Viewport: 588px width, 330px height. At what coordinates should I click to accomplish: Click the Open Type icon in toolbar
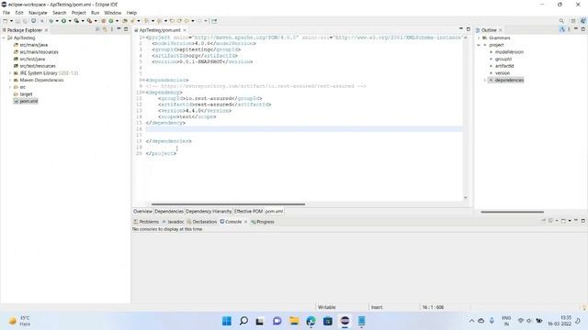[x=125, y=21]
